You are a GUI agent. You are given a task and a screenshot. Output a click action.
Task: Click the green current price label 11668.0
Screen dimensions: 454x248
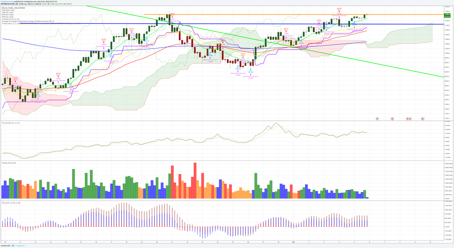point(447,15)
